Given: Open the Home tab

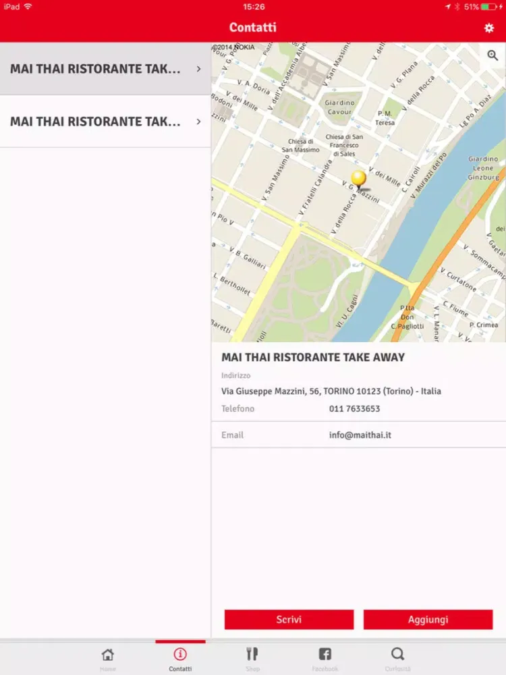Looking at the screenshot, I should tap(107, 659).
